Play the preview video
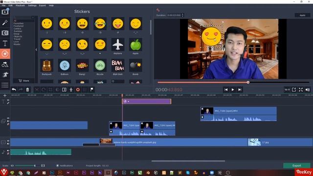Viewport: 313px width, 176px height. (x=233, y=89)
